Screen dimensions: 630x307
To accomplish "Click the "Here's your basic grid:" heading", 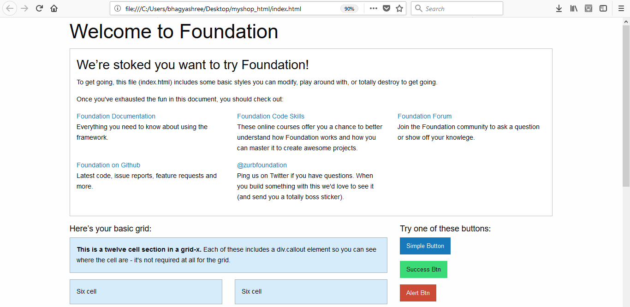I will click(x=110, y=229).
